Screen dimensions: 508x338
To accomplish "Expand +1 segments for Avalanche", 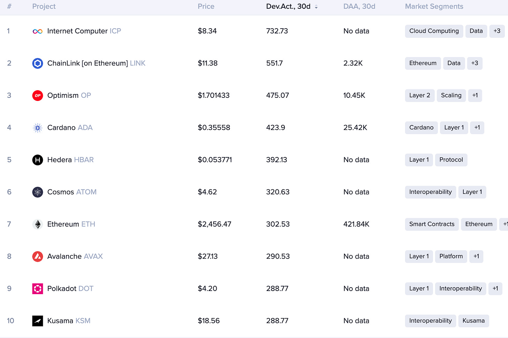I will (476, 257).
